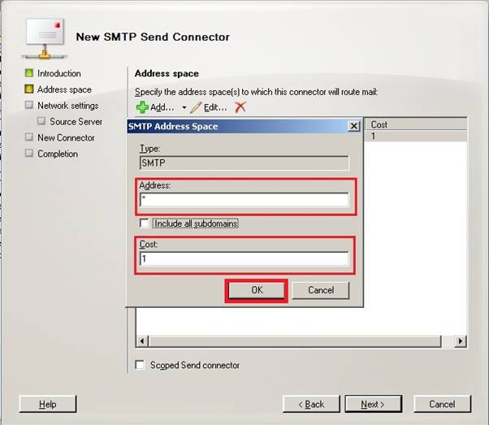
Task: Toggle the Scoped Send connector checkbox
Action: point(141,365)
